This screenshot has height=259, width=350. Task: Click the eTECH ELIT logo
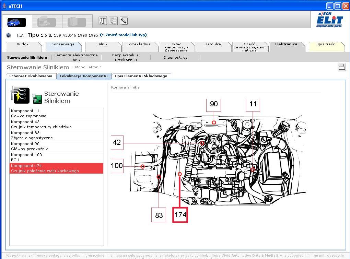[x=330, y=20]
